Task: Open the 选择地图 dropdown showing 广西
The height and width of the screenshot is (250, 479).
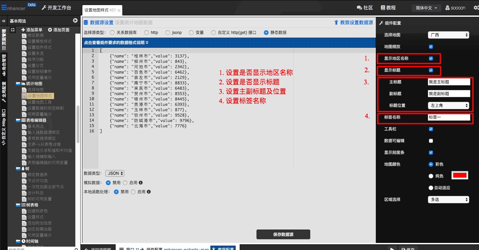Action: (448, 35)
